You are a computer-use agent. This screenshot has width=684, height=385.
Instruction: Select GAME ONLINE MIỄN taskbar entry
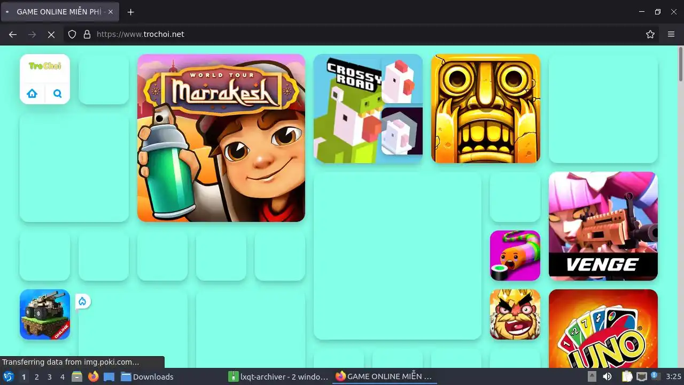click(384, 376)
